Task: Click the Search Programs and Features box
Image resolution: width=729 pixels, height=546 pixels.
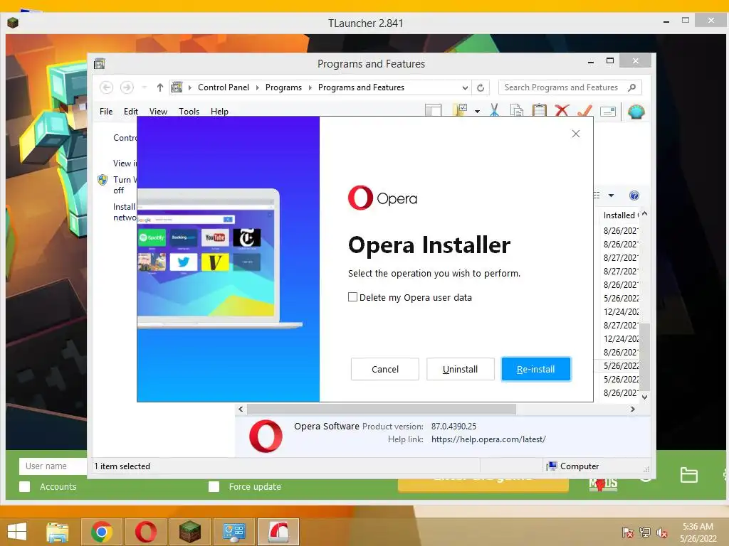Action: point(570,87)
